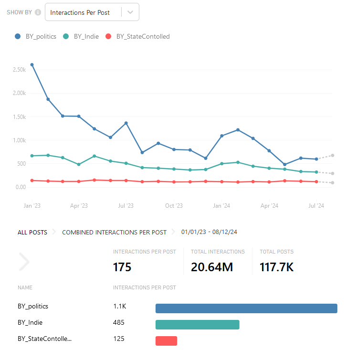The width and height of the screenshot is (355, 350).
Task: Click the info icon beside Show By
Action: pos(38,12)
